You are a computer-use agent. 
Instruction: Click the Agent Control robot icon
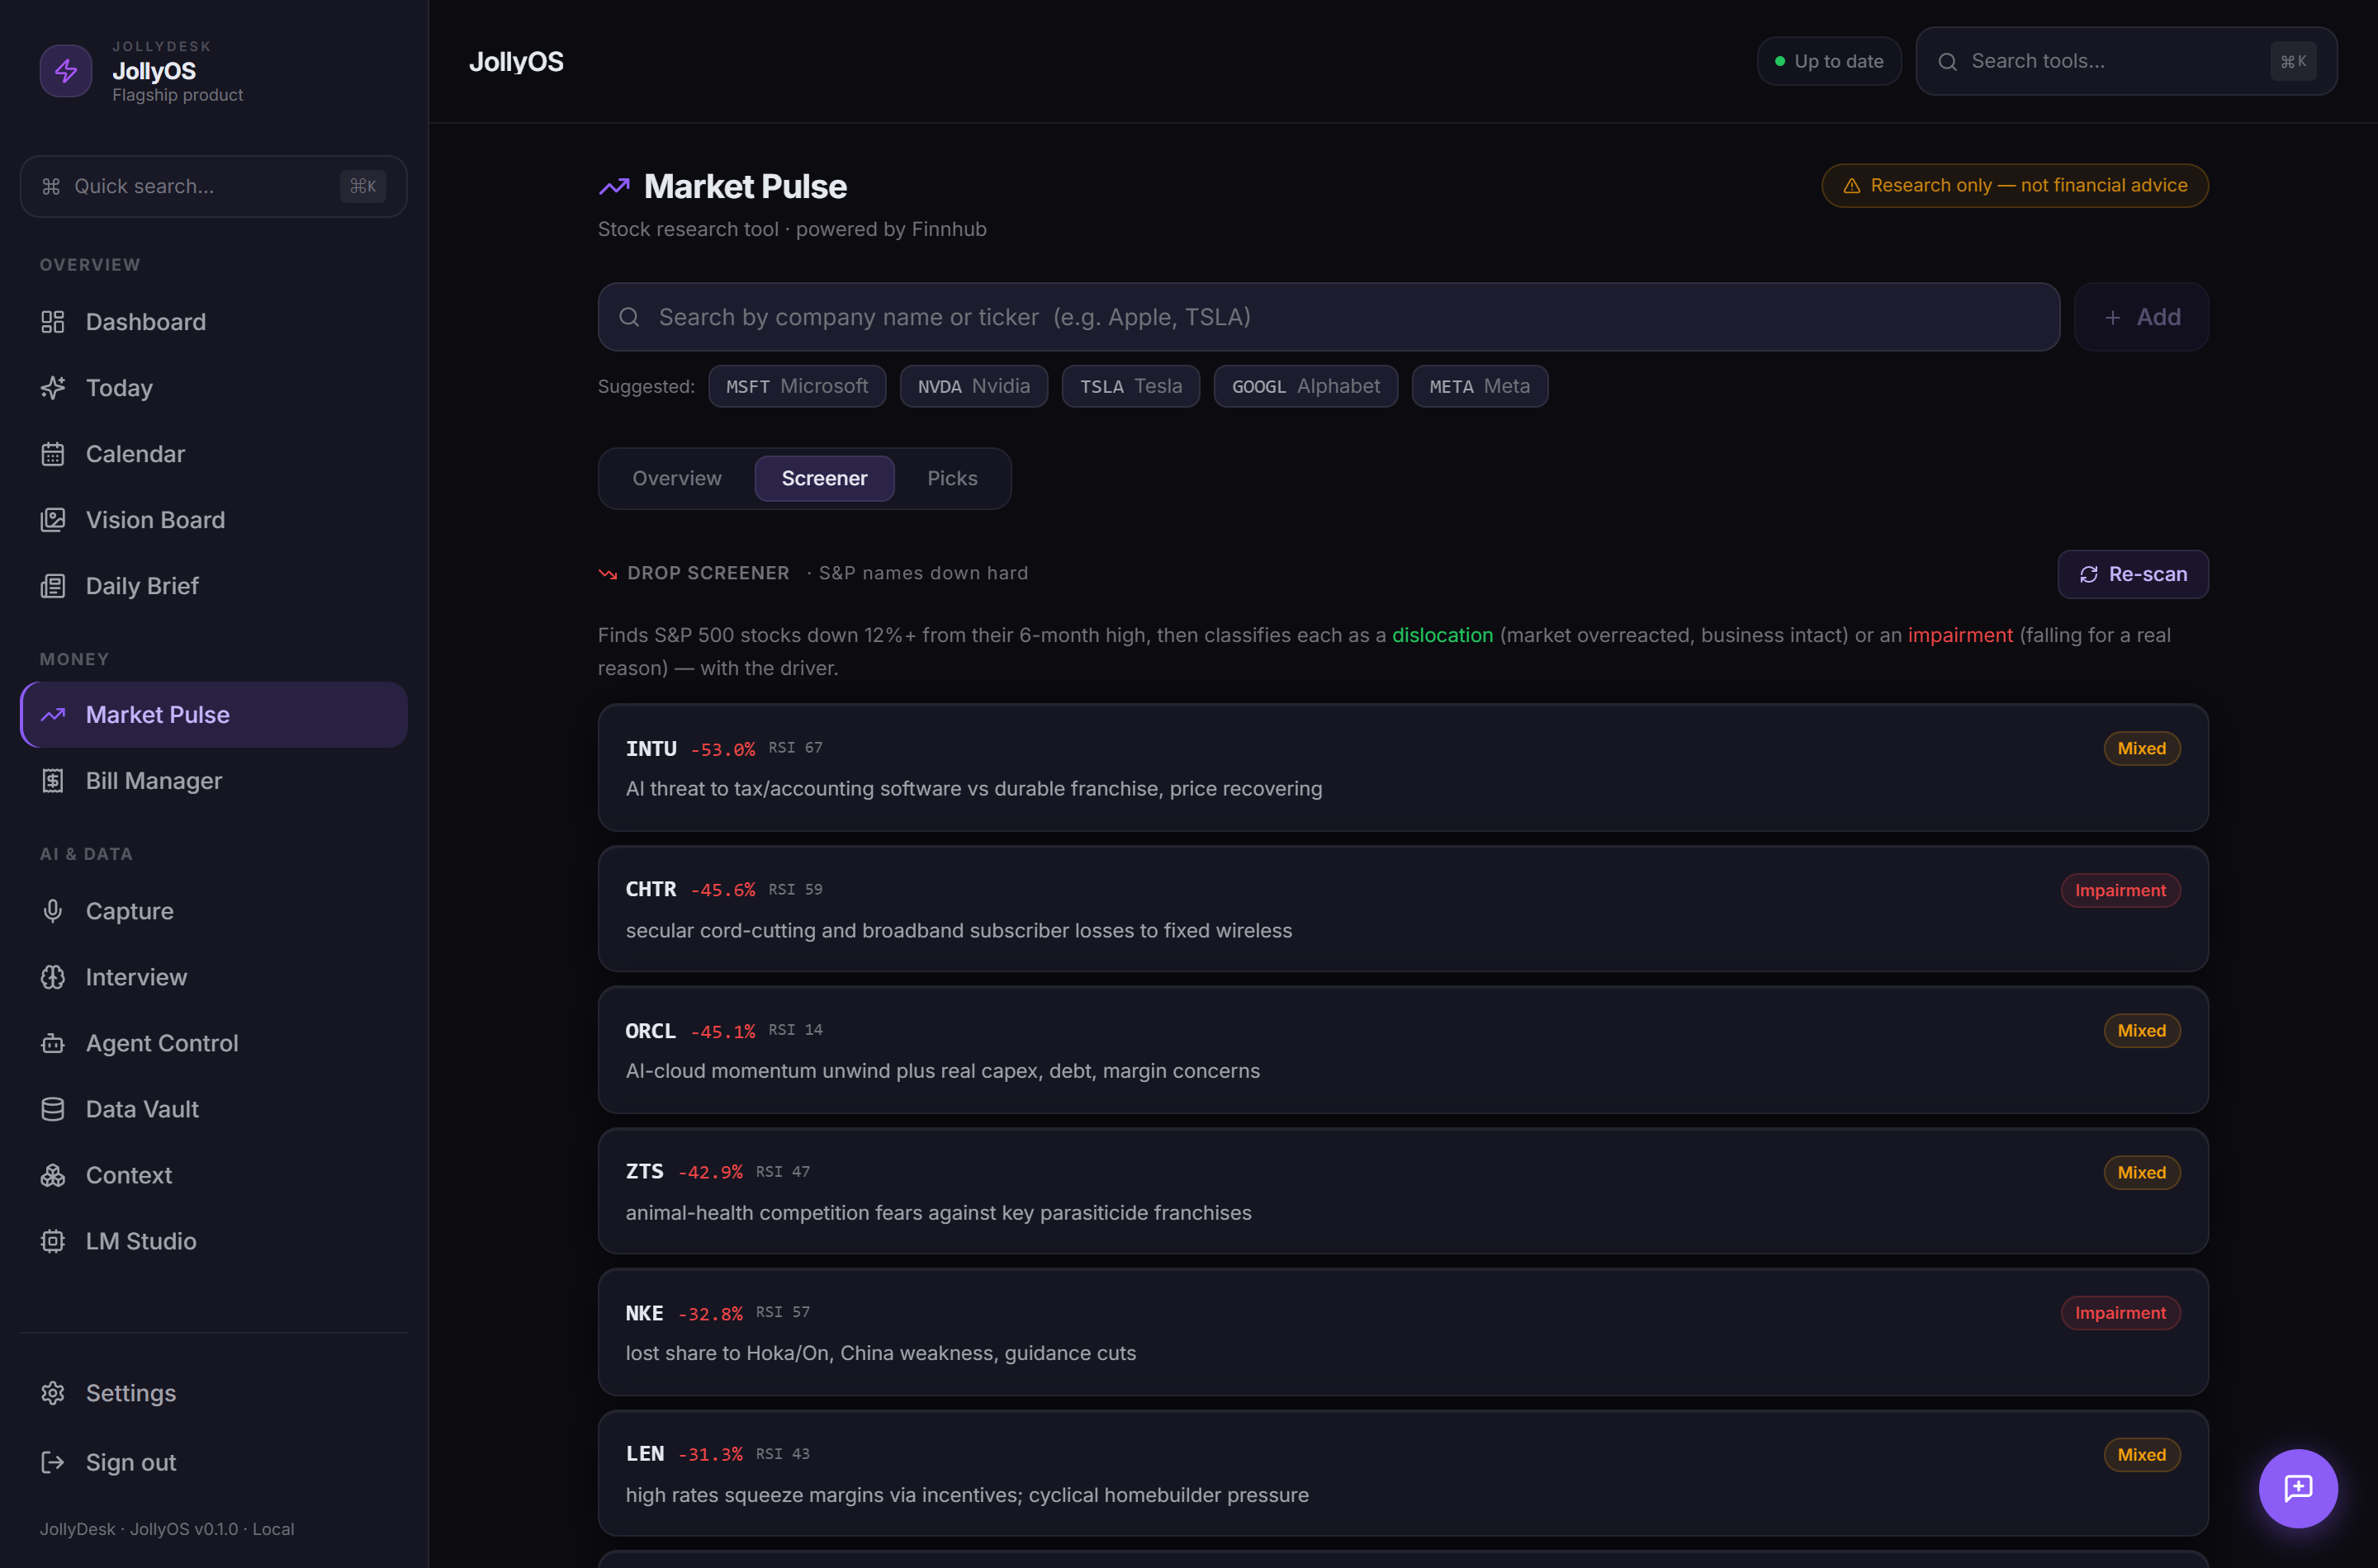point(53,1043)
